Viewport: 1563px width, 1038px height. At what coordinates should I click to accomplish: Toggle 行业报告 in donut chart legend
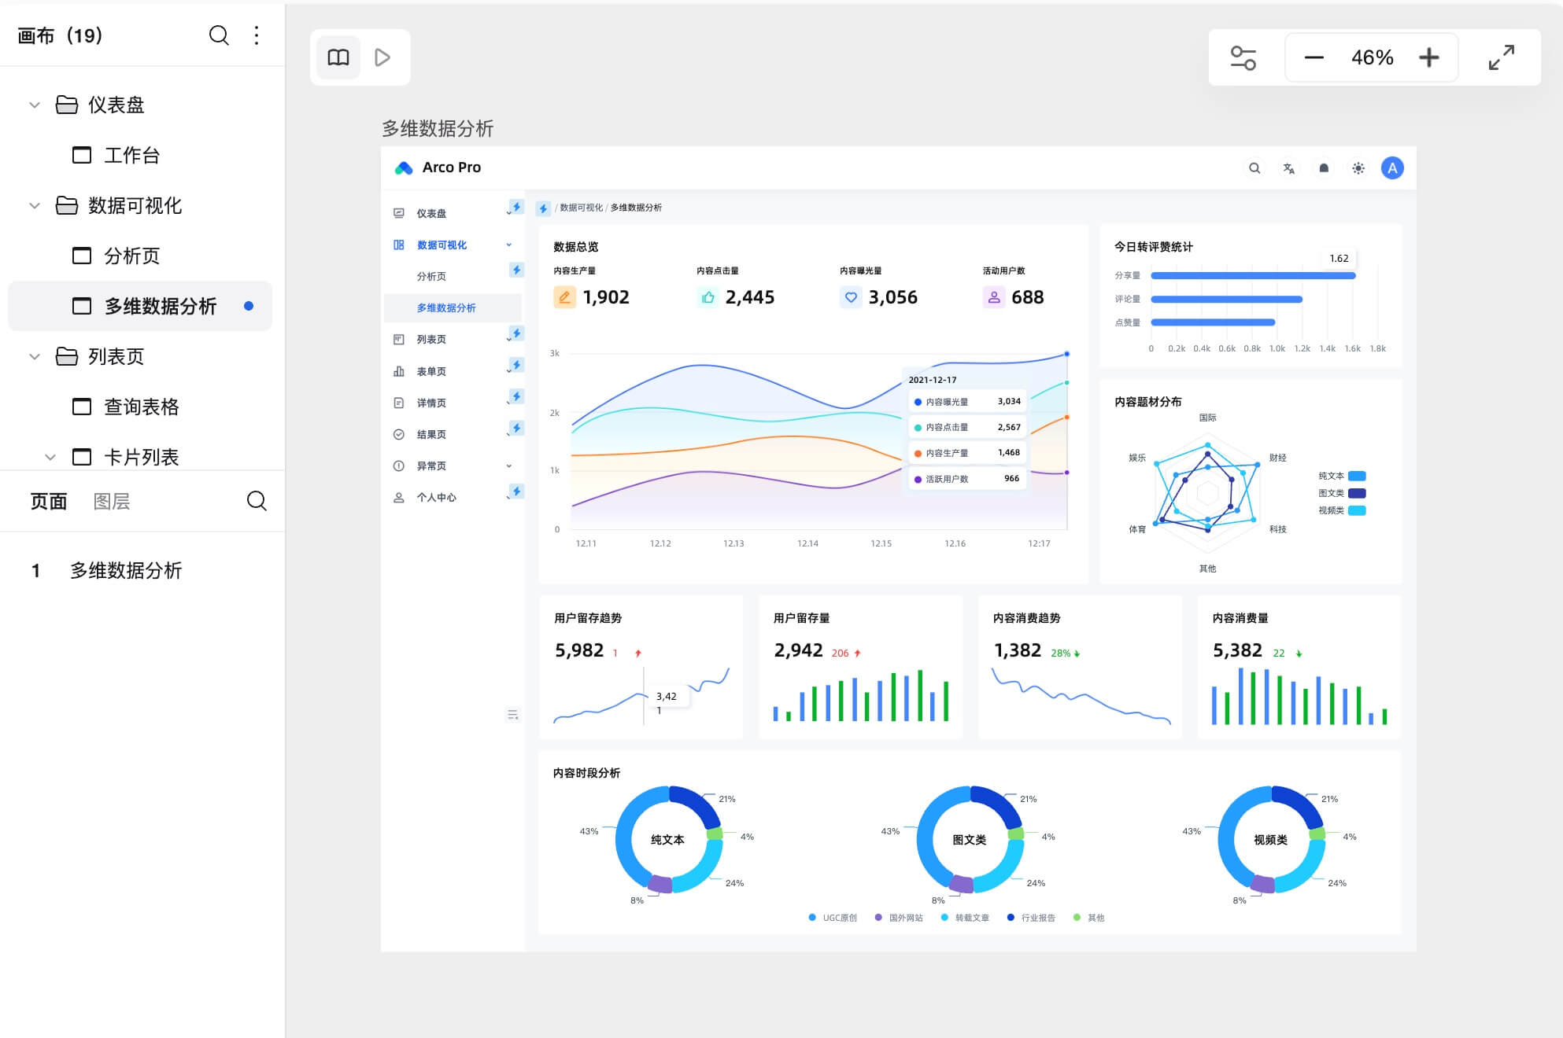(1033, 917)
